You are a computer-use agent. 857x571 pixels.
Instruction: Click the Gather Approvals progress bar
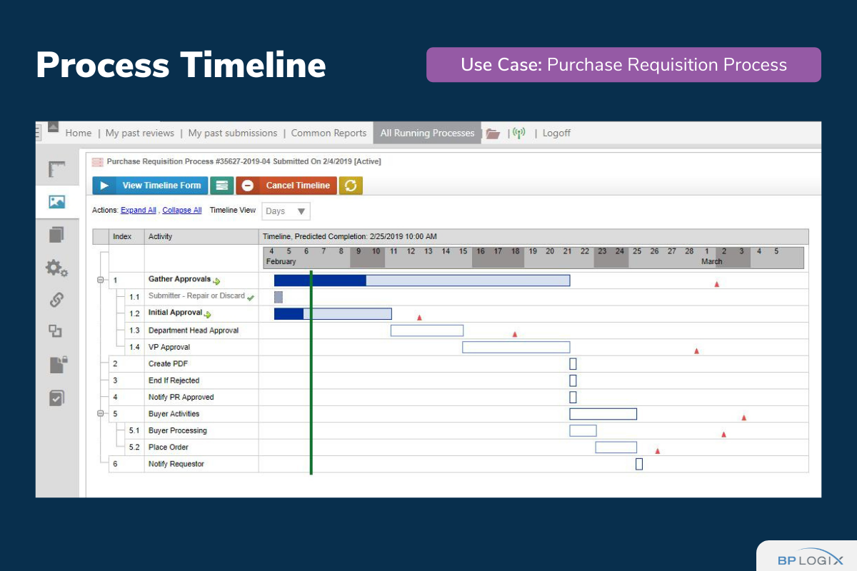[x=421, y=280]
